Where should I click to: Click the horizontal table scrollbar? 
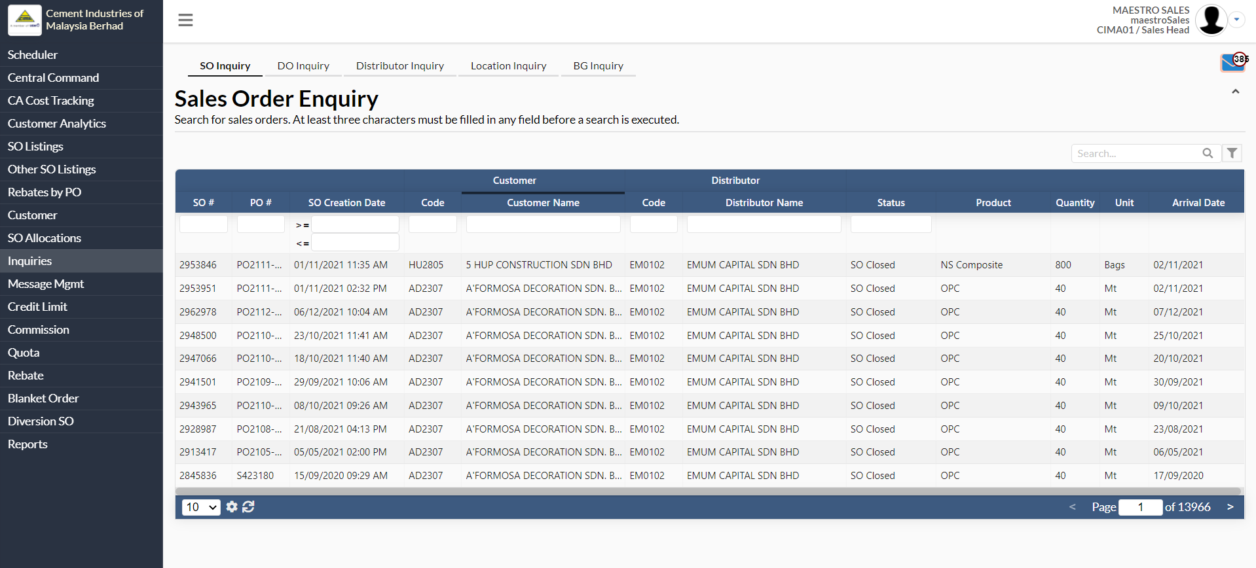click(708, 491)
